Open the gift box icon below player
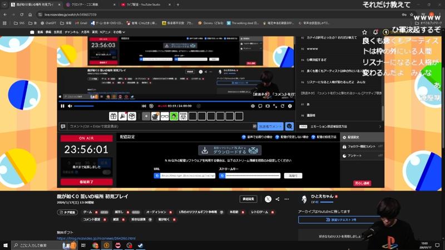This screenshot has height=250, width=445. 113,116
